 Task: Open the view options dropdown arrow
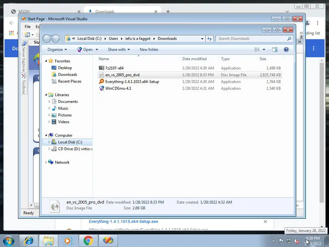click(x=264, y=50)
